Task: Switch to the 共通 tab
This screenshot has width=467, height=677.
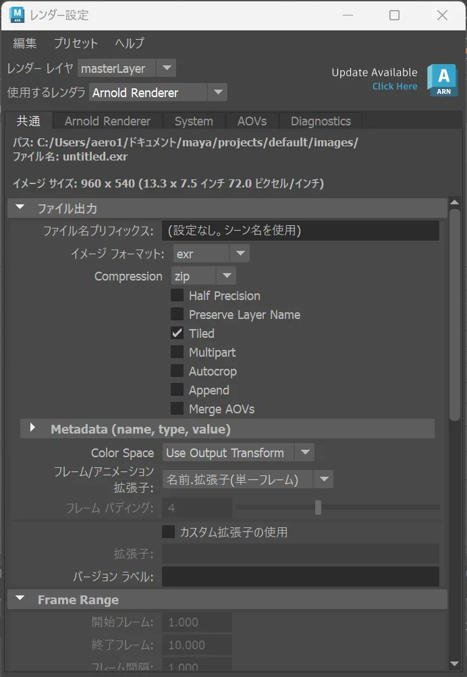Action: (x=28, y=121)
